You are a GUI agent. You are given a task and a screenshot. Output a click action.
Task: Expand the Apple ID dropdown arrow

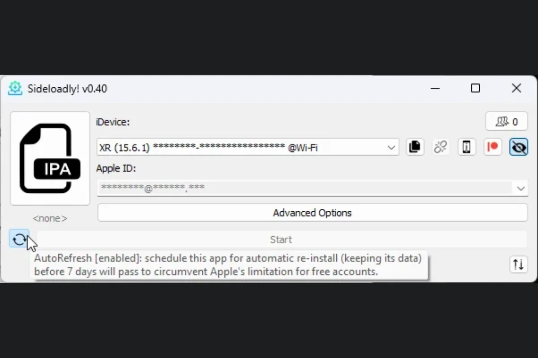point(521,188)
